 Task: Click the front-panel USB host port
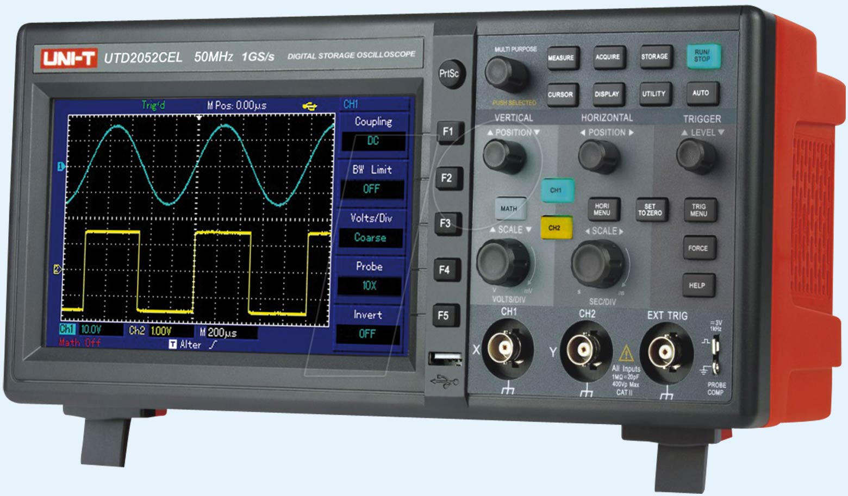pyautogui.click(x=445, y=359)
